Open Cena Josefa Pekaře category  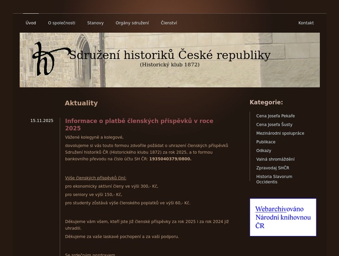click(275, 116)
